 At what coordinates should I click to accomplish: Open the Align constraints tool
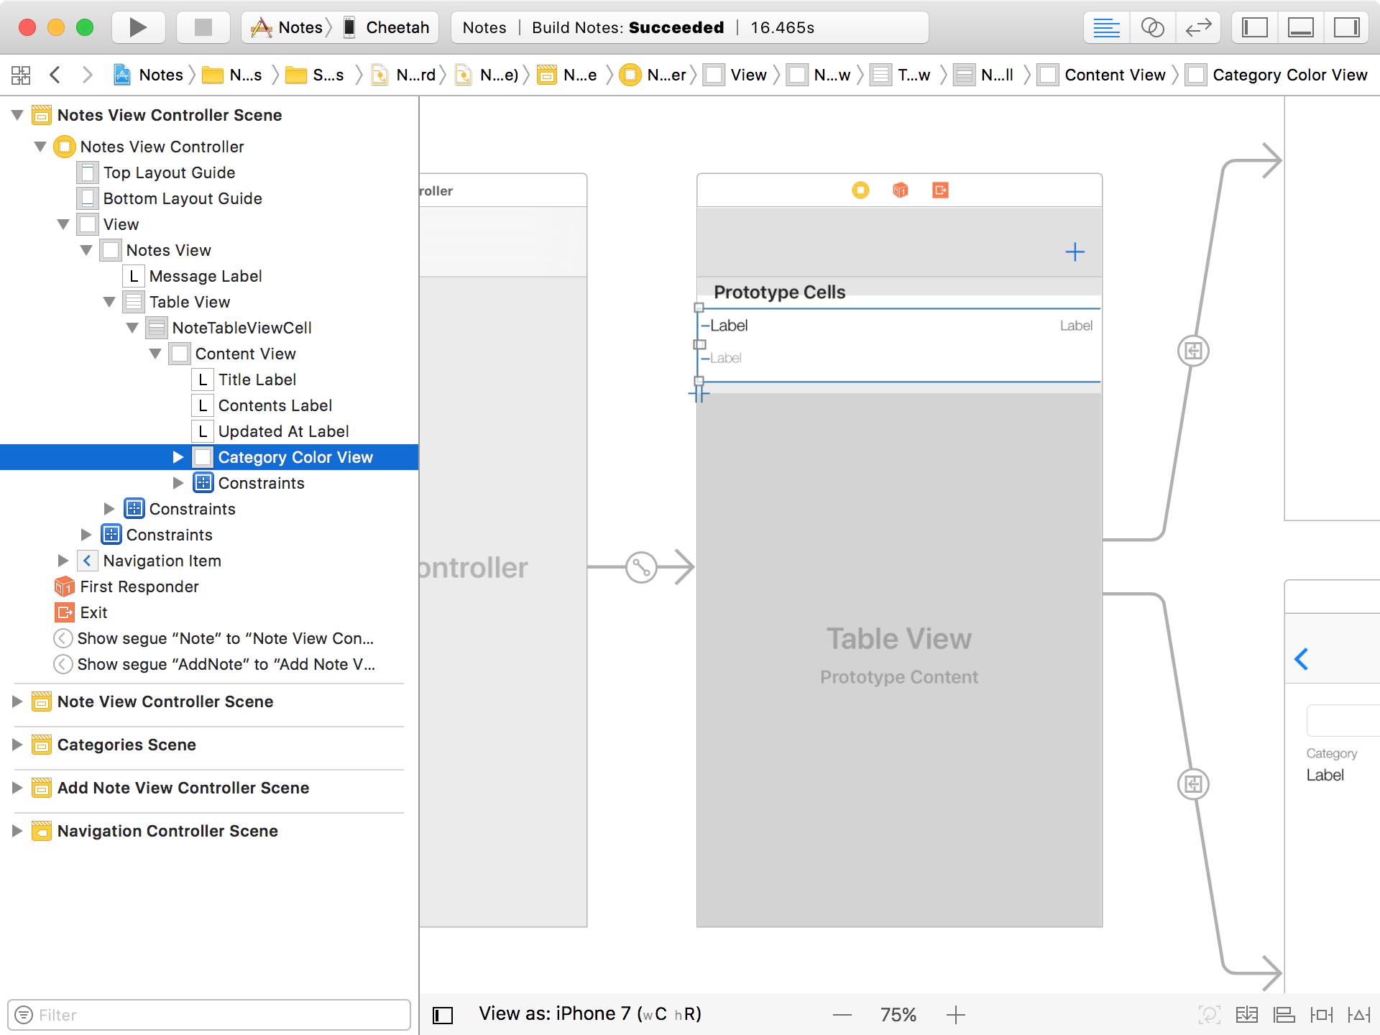[x=1284, y=1015]
